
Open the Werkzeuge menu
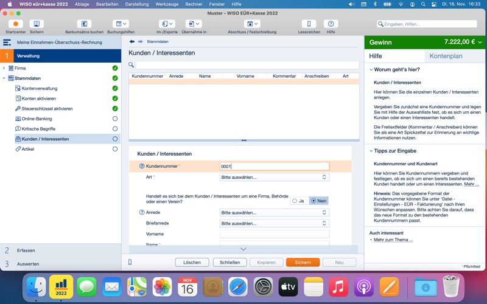tap(167, 4)
